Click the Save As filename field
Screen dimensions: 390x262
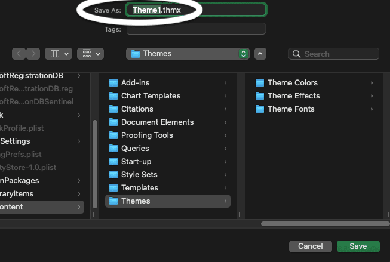[x=196, y=10]
